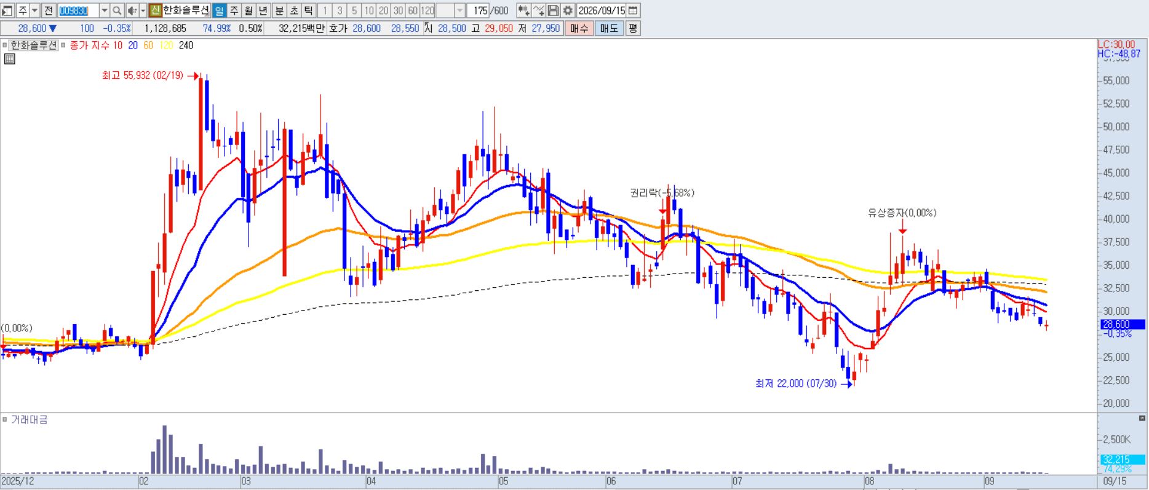Switch to 월 monthly period
This screenshot has width=1149, height=490.
248,10
